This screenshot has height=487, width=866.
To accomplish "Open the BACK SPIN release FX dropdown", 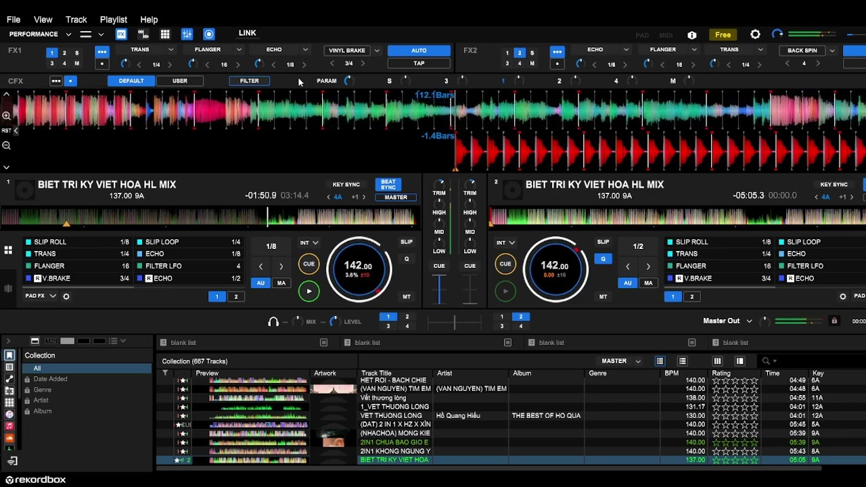I will pyautogui.click(x=832, y=51).
